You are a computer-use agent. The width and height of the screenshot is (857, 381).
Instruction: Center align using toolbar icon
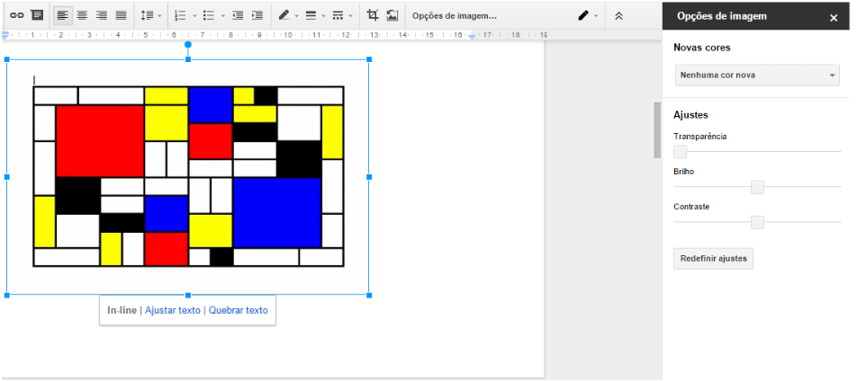click(x=82, y=15)
